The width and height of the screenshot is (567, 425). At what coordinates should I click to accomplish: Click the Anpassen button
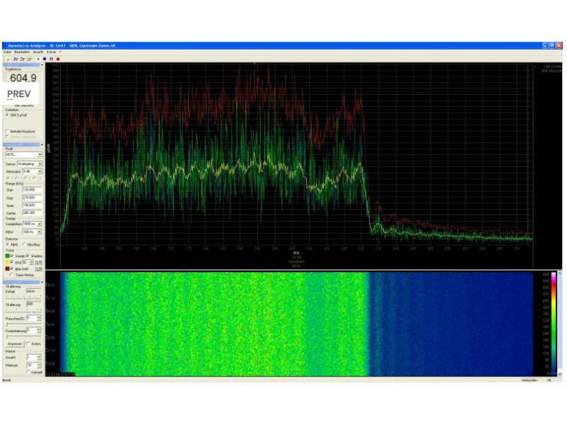[x=15, y=344]
